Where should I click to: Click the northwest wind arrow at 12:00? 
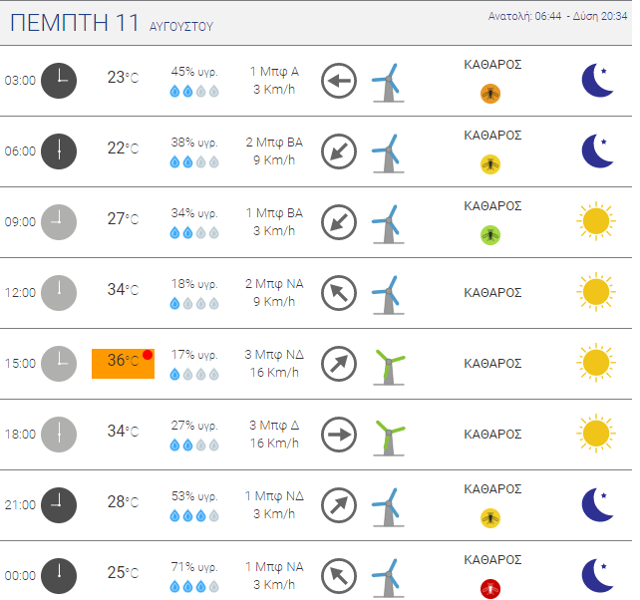[x=339, y=293]
